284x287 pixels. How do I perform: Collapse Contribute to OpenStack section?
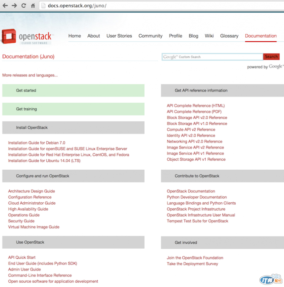pos(222,176)
